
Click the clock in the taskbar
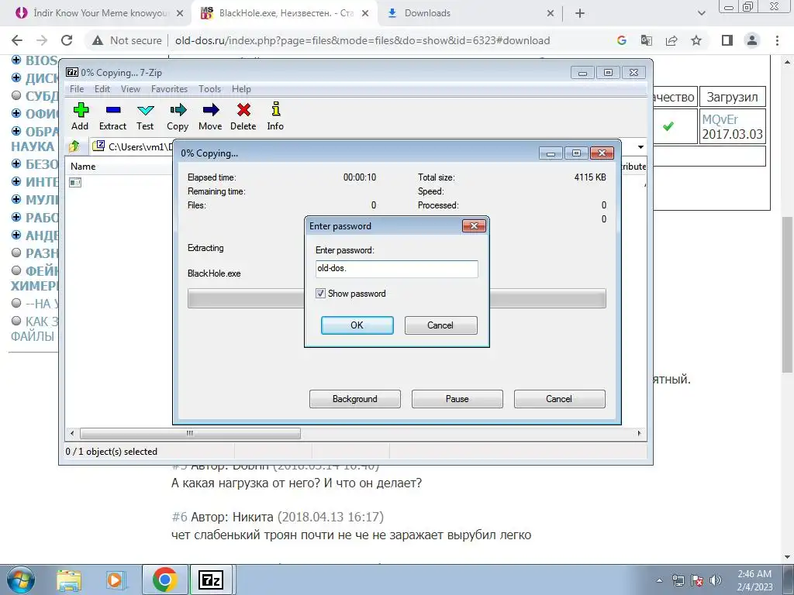pos(754,580)
